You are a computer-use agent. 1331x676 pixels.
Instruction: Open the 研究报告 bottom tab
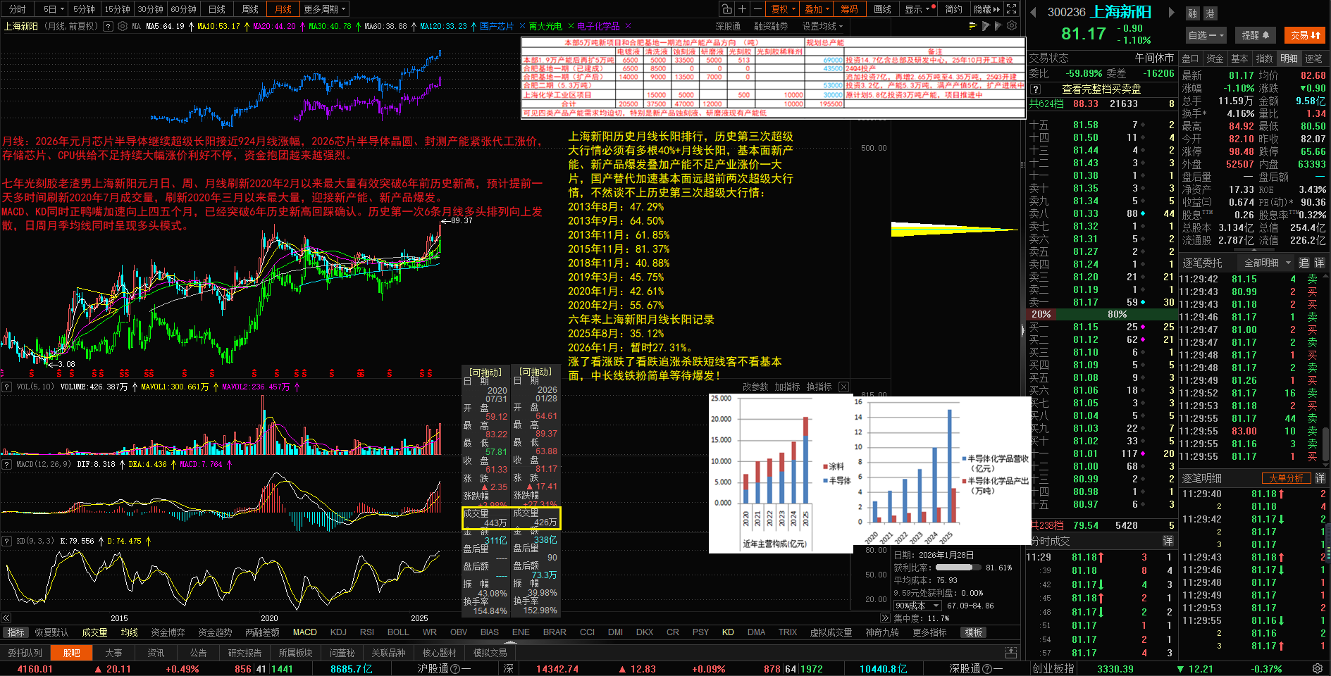coord(244,653)
